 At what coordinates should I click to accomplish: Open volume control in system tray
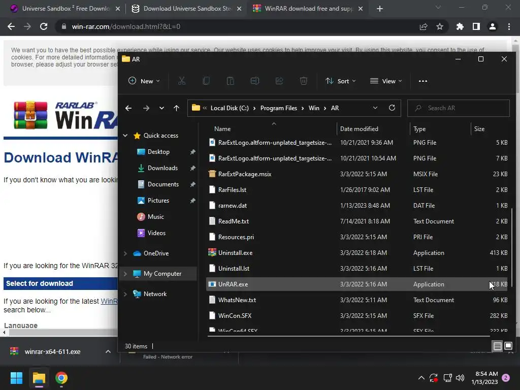click(x=460, y=378)
